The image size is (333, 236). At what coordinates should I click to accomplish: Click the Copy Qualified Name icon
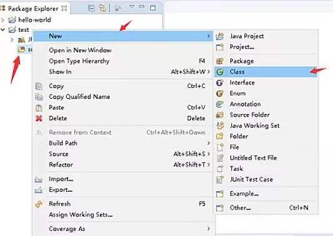[x=39, y=97]
